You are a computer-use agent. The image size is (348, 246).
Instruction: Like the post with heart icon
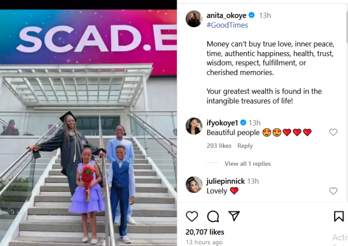[x=192, y=216]
